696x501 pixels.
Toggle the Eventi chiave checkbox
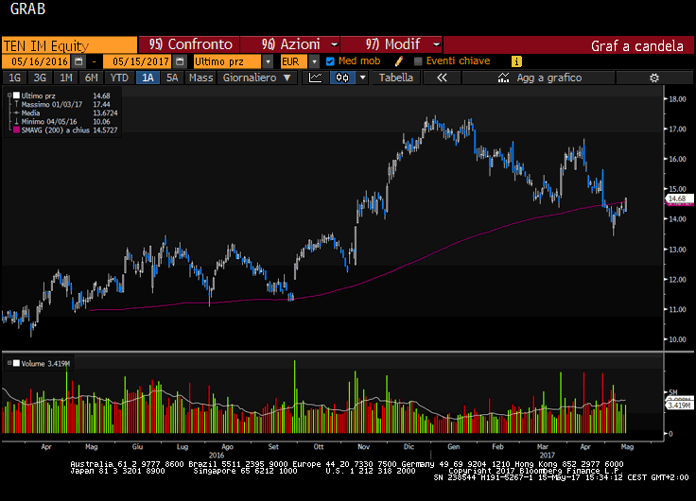tap(418, 61)
